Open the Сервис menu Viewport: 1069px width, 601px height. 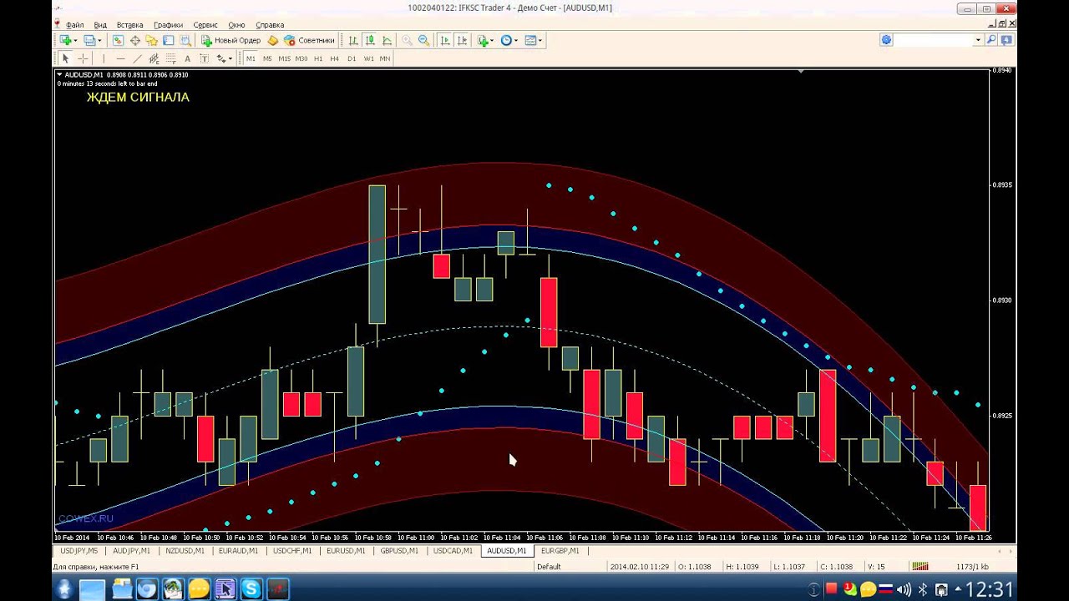tap(205, 25)
